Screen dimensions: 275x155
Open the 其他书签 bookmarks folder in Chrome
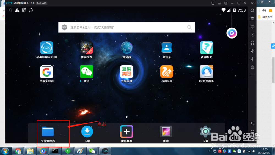[x=265, y=17]
